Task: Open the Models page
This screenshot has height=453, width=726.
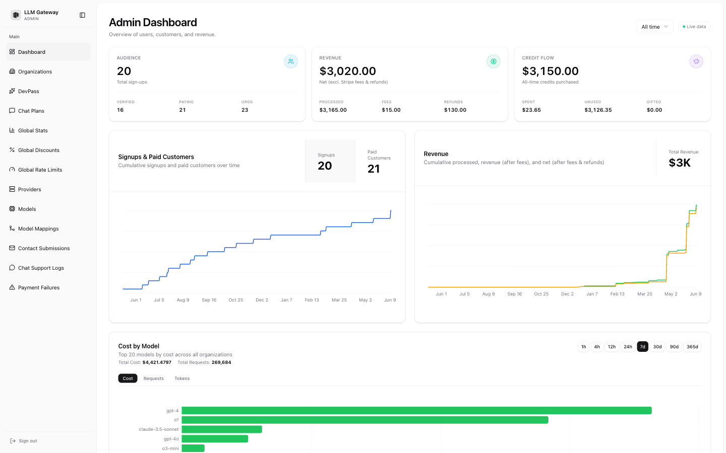Action: click(x=48, y=209)
